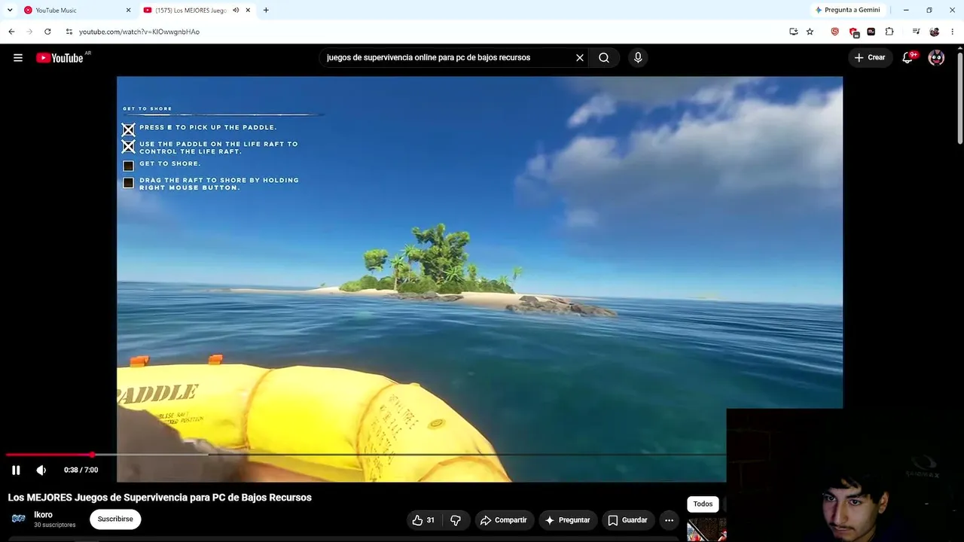Image resolution: width=964 pixels, height=542 pixels.
Task: Select the video title text
Action: point(160,498)
